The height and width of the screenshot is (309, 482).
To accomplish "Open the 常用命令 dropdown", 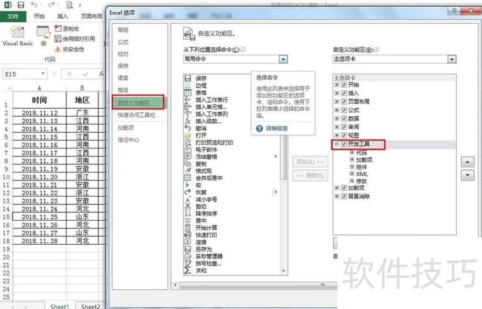I will [x=283, y=59].
